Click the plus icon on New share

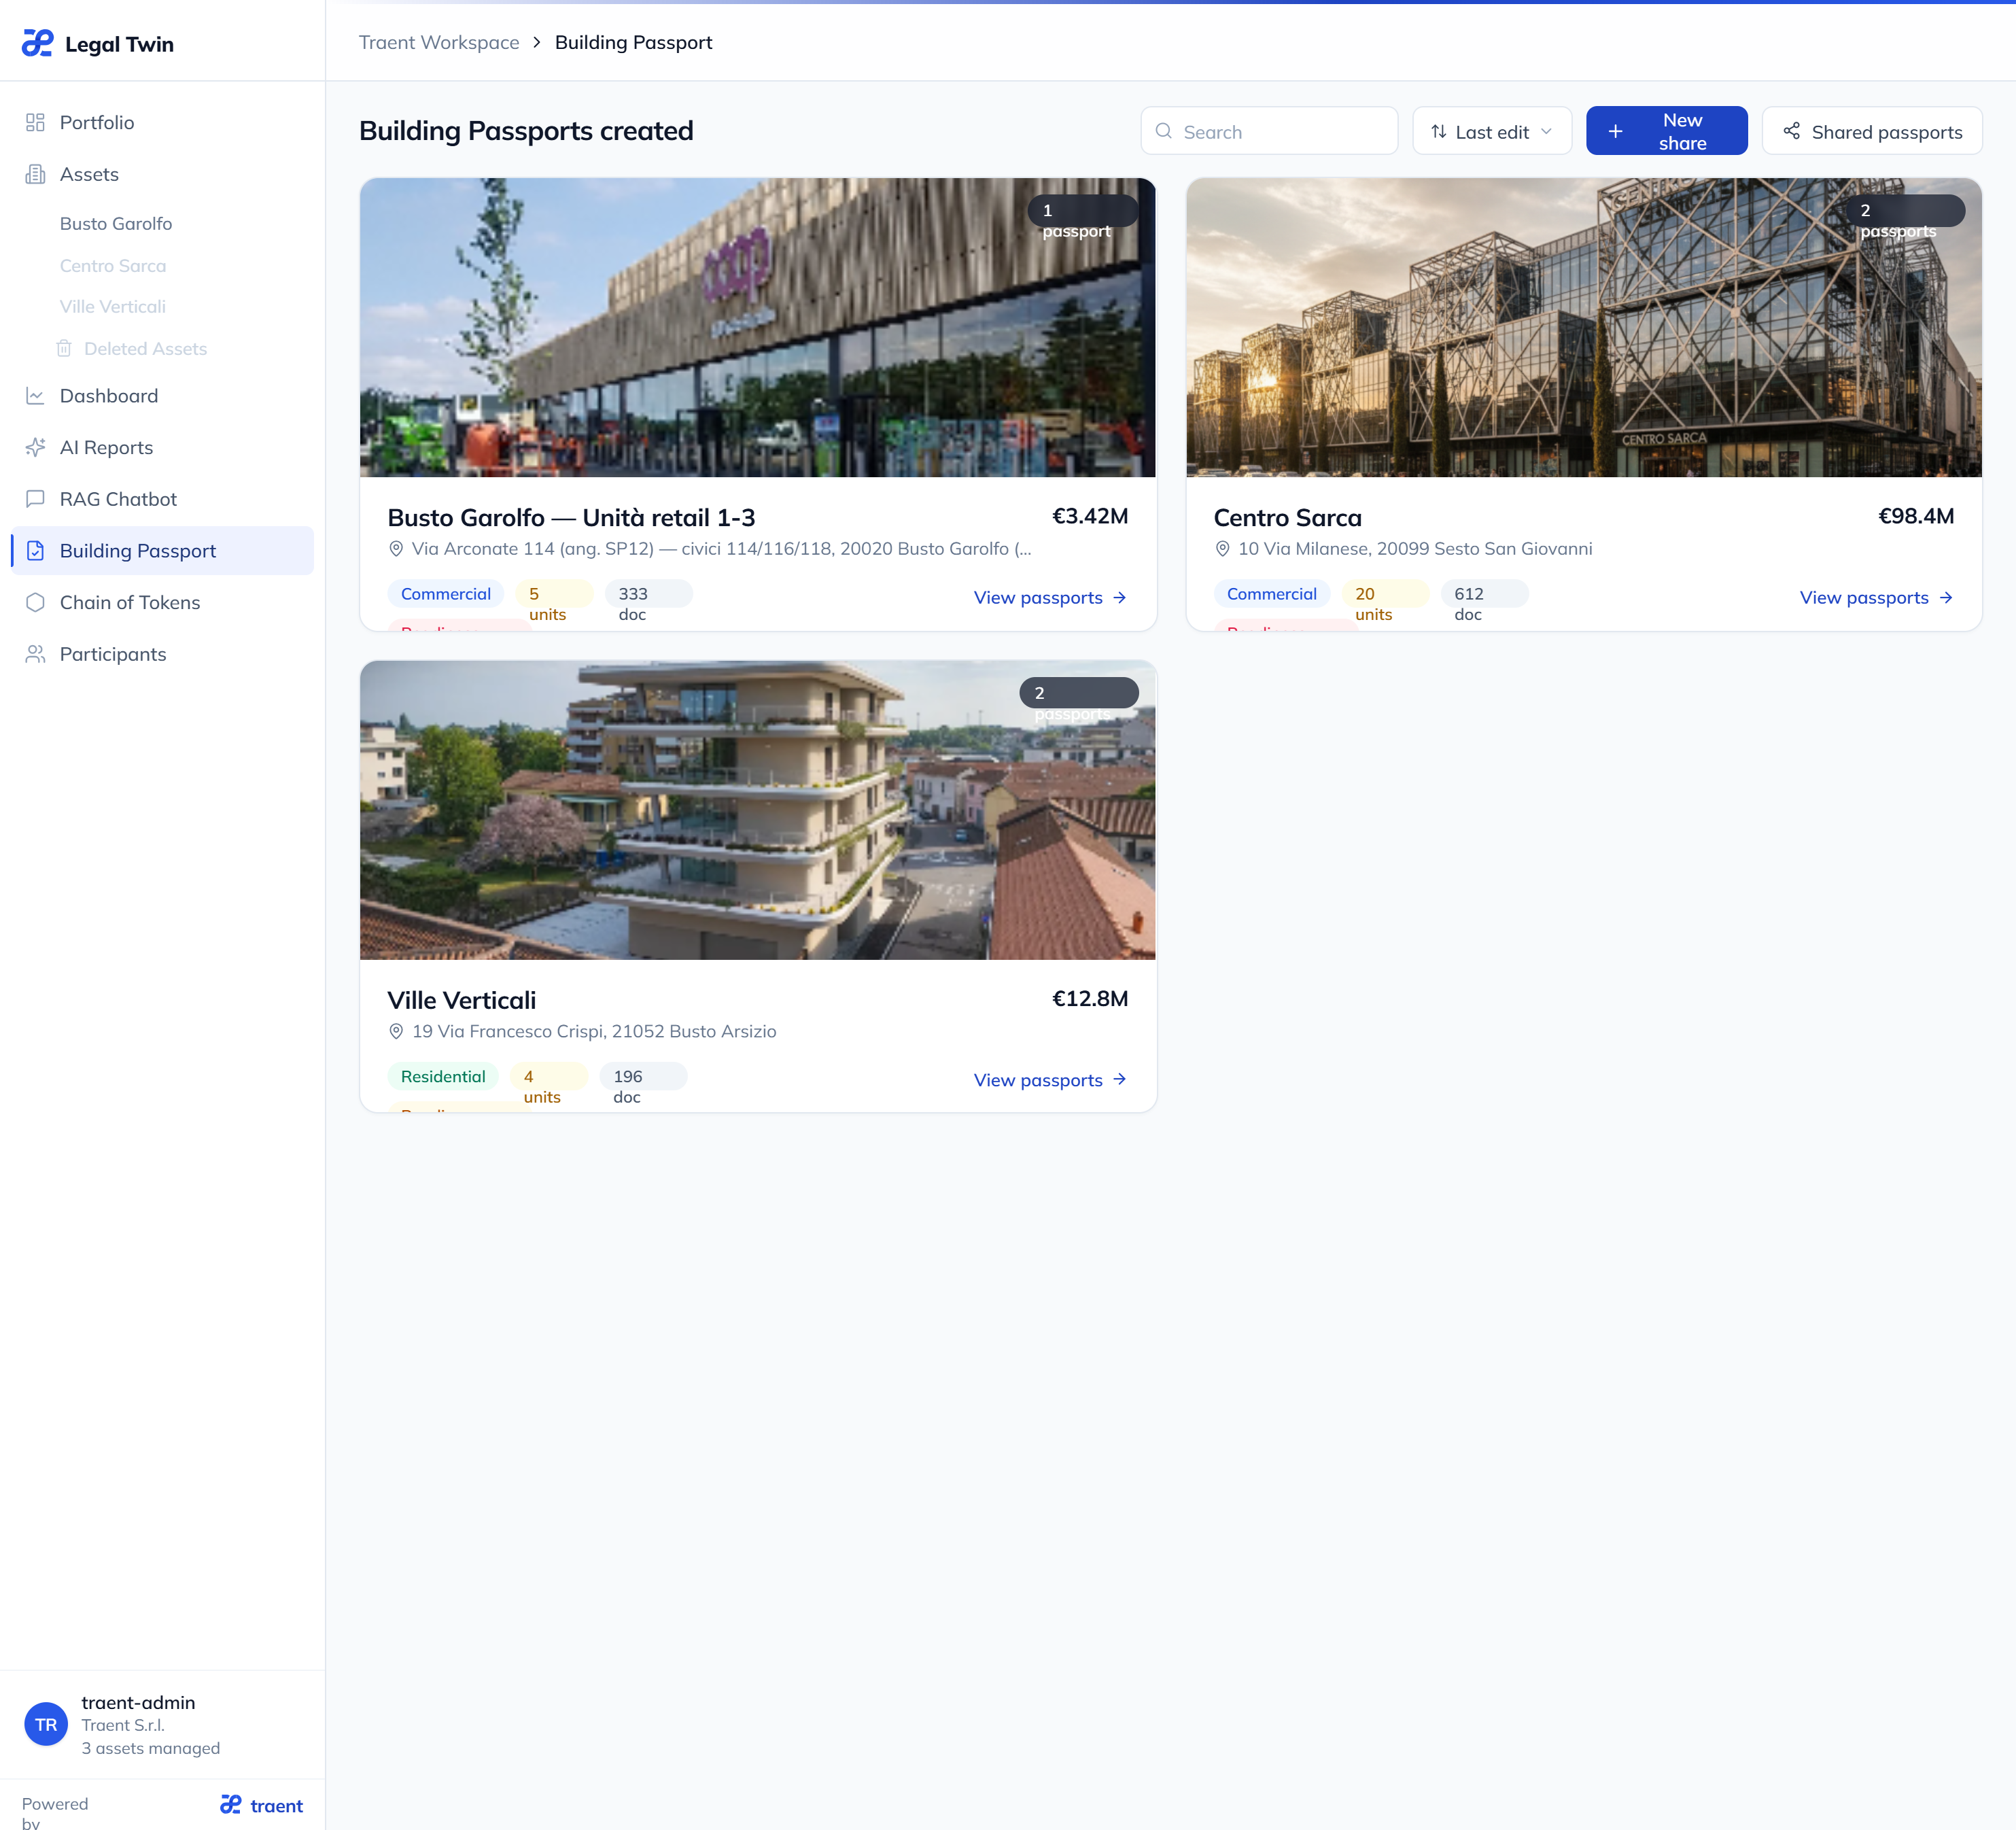[1615, 131]
